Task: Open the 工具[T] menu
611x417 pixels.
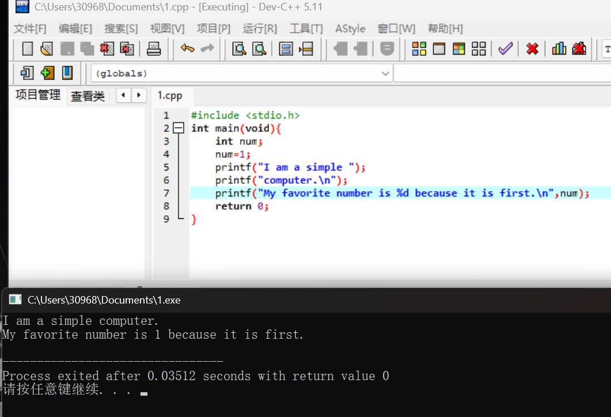Action: pos(306,29)
